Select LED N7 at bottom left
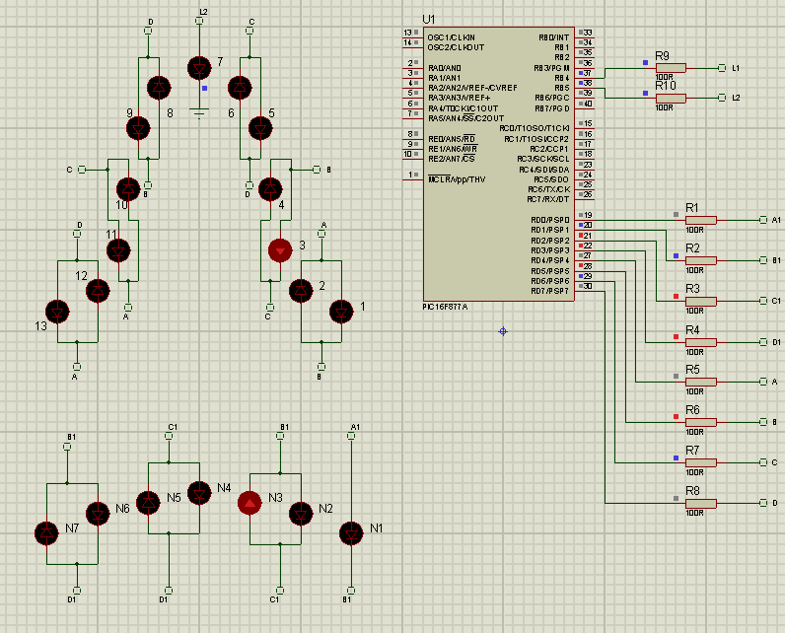The image size is (785, 633). pyautogui.click(x=46, y=533)
